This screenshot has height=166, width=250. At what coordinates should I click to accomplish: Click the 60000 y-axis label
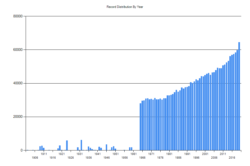[x=18, y=50]
